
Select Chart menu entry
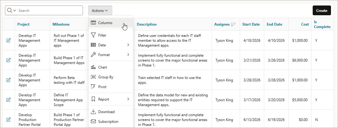coord(111,67)
